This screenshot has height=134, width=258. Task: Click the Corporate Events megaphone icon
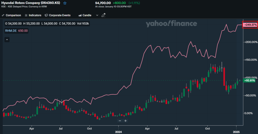point(46,15)
